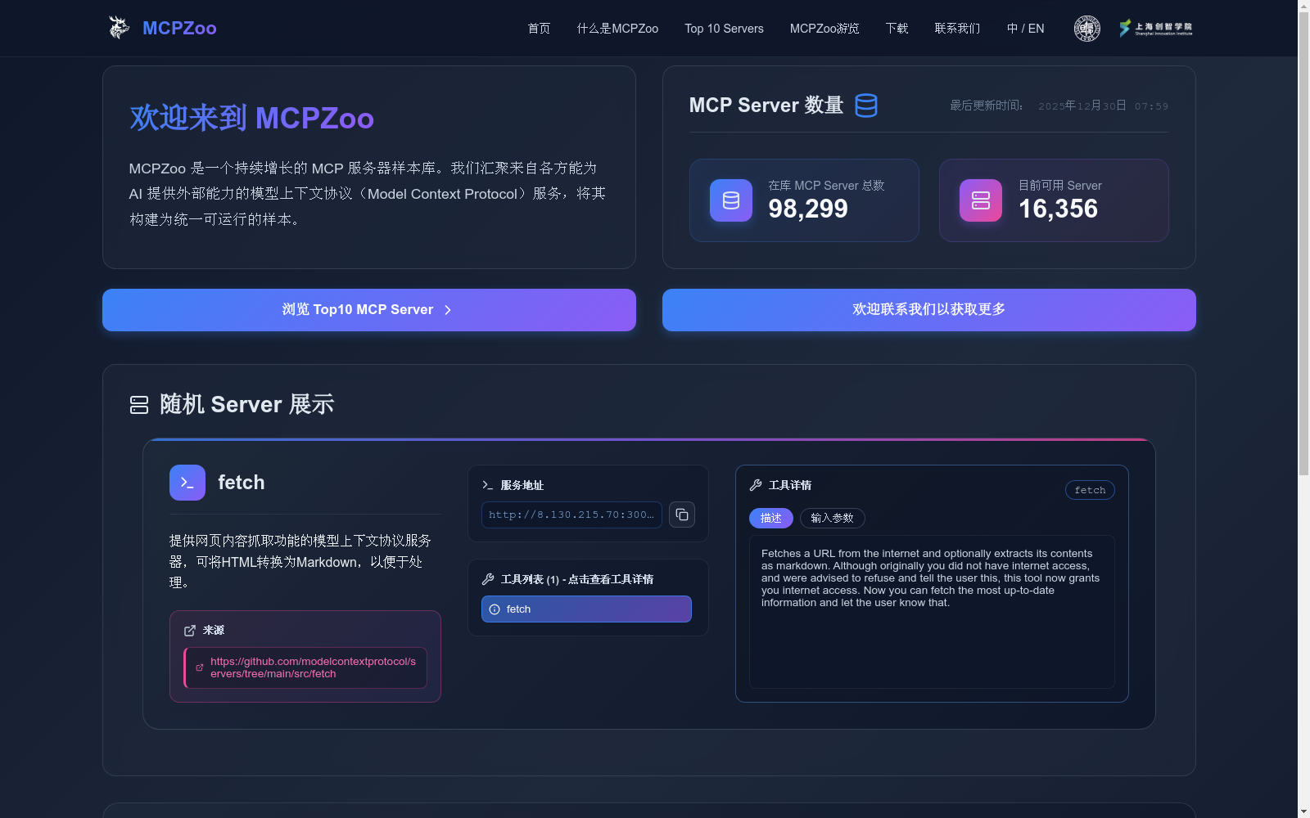Screen dimensions: 1310x818
Task: Click the fetch server title
Action: [242, 483]
